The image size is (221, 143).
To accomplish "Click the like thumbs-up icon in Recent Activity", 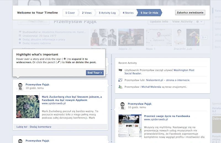I will [120, 80].
